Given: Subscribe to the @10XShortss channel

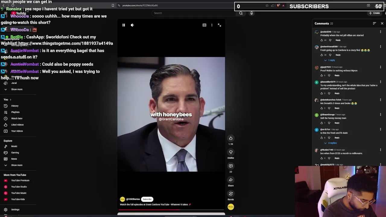Looking at the screenshot, I should 147,199.
